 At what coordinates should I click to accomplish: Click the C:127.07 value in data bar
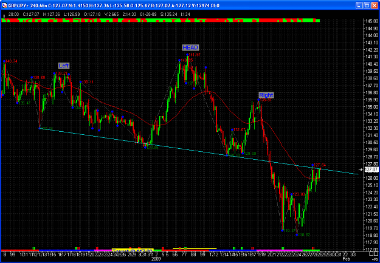[31, 15]
